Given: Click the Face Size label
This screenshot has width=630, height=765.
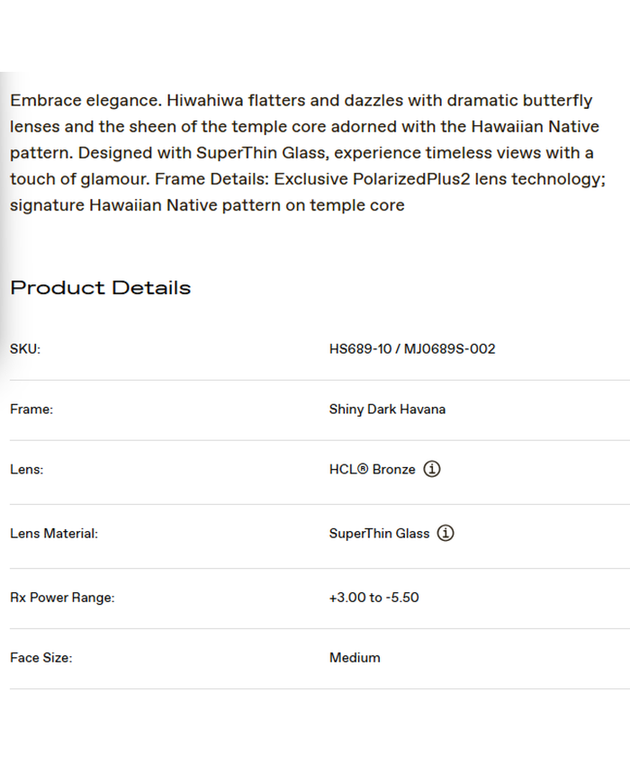Looking at the screenshot, I should (x=40, y=658).
